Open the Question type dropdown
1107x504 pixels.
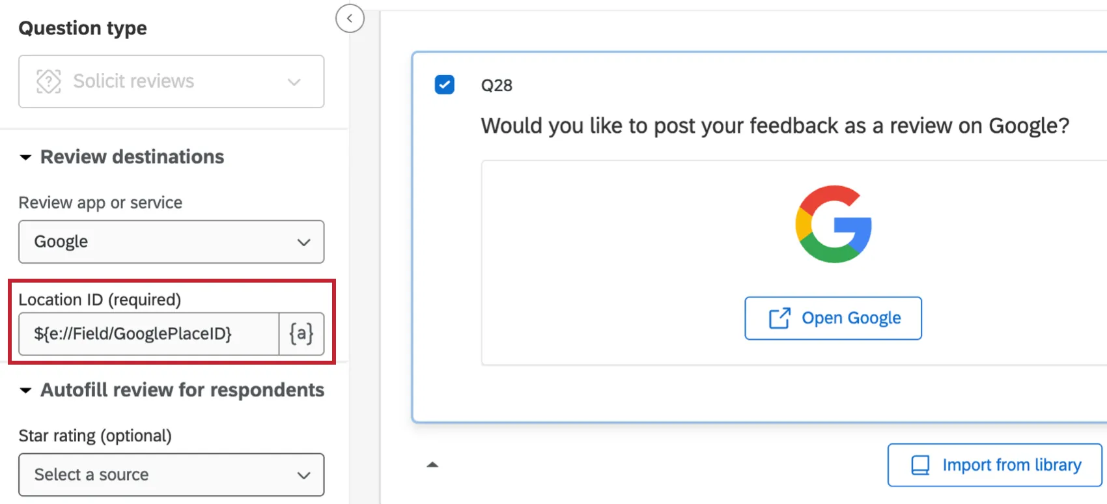171,81
